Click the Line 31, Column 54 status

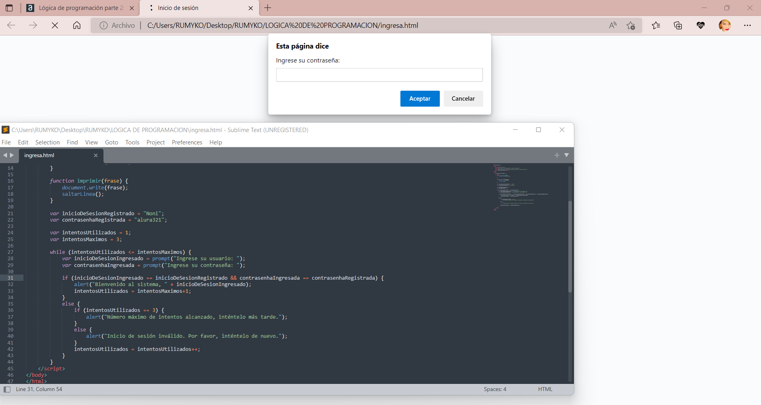pyautogui.click(x=39, y=389)
